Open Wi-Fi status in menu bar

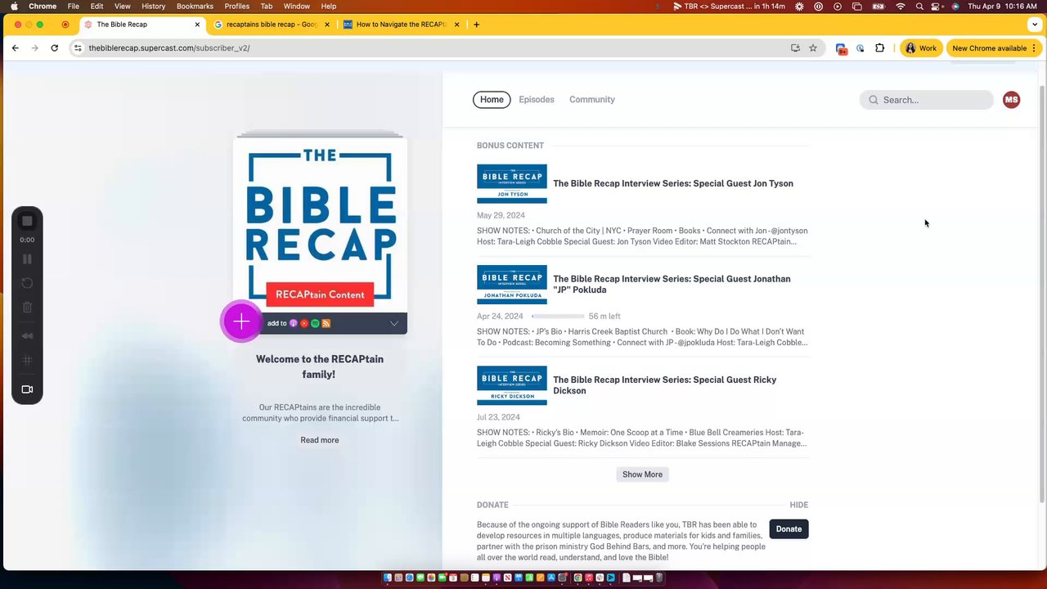tap(901, 6)
